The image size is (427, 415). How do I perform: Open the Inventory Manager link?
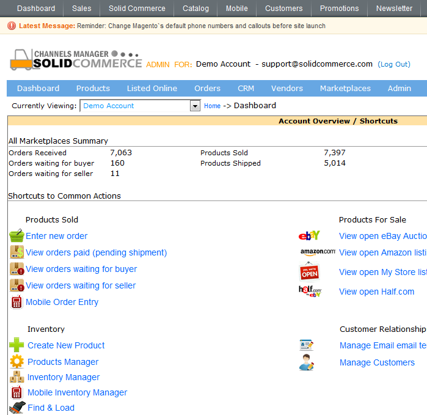coord(64,377)
